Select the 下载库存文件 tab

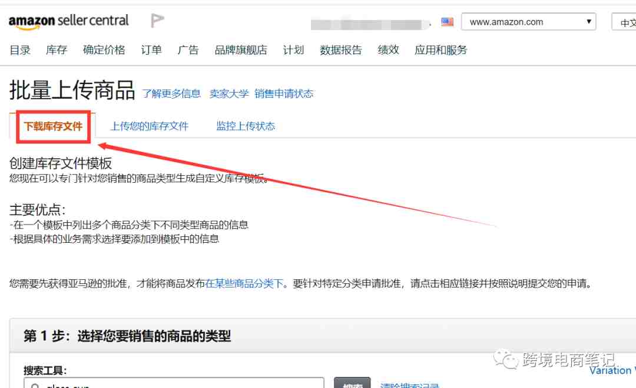53,126
